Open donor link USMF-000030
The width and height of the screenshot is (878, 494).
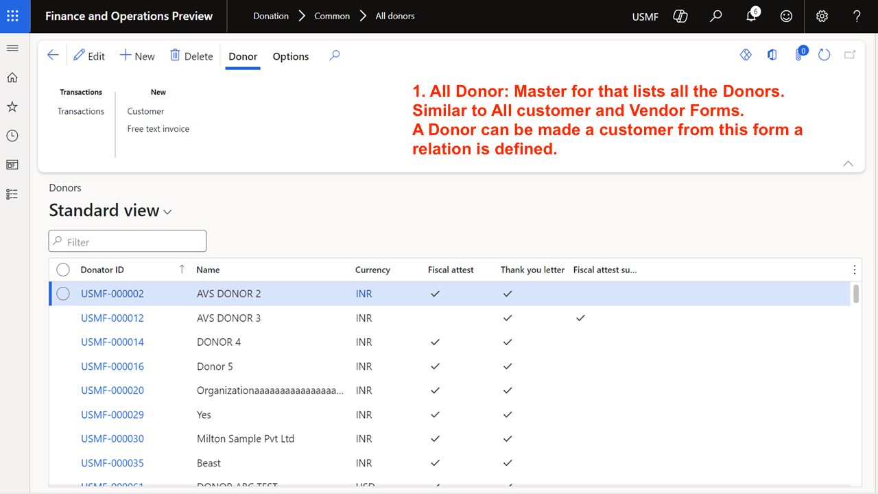point(112,438)
